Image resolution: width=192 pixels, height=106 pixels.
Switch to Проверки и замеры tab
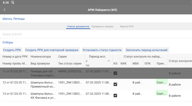[x=102, y=26]
